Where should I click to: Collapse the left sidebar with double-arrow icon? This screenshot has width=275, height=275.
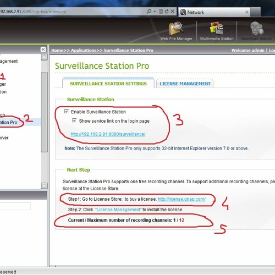click(x=43, y=50)
